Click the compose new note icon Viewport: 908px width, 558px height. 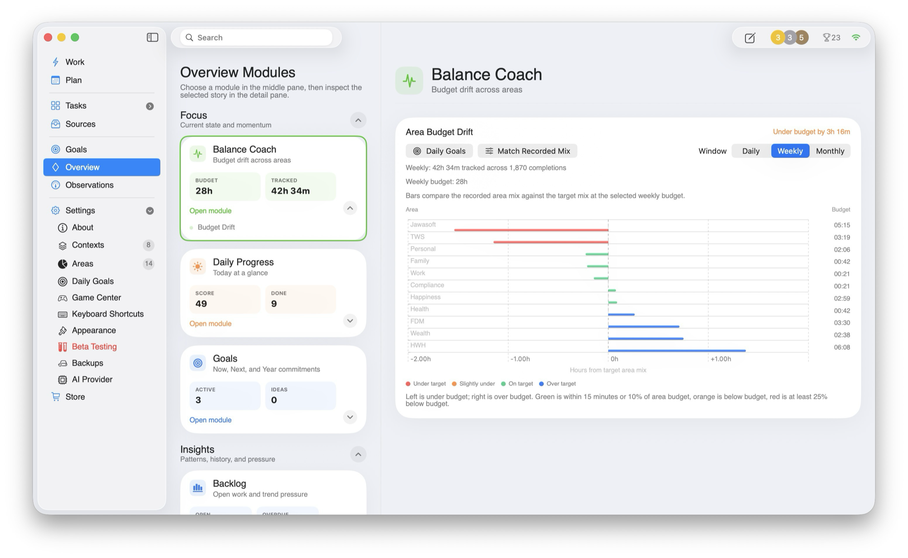(x=750, y=38)
